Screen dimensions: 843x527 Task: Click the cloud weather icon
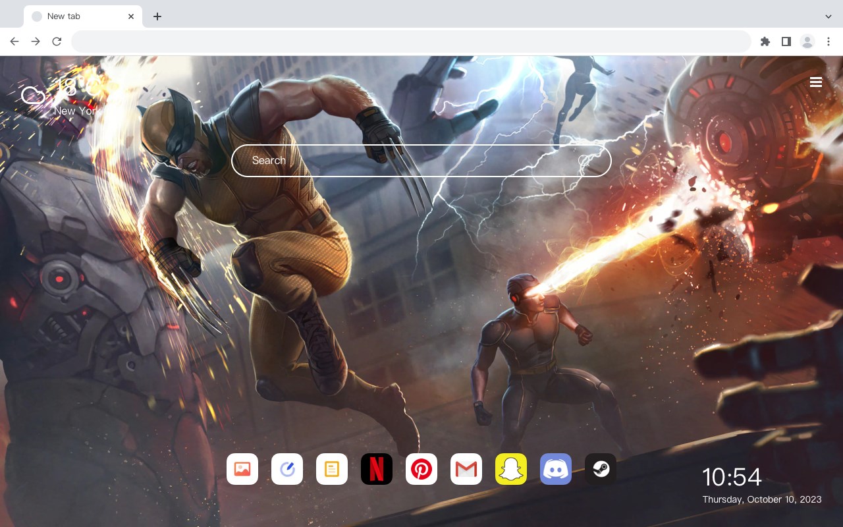point(33,96)
